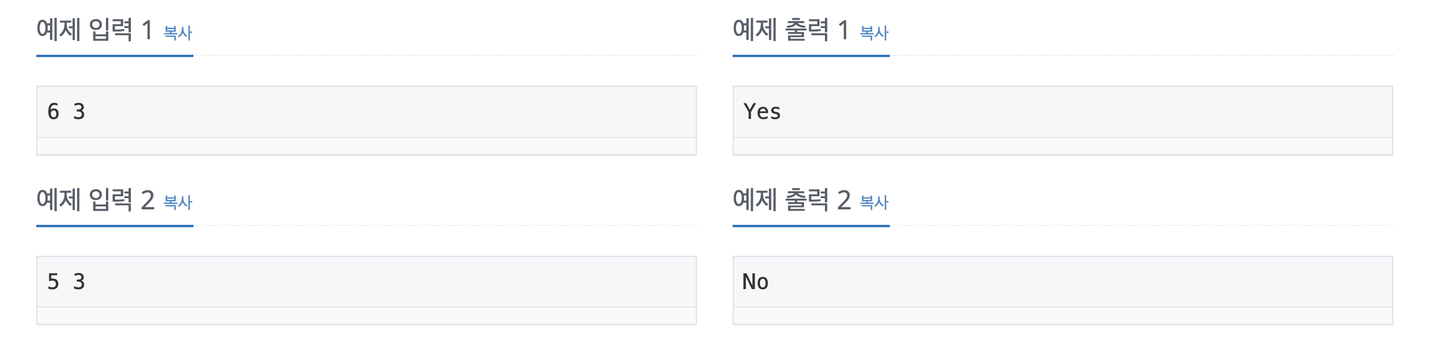The width and height of the screenshot is (1451, 345).
Task: Select the 예제 입력 2 heading text
Action: coord(95,200)
